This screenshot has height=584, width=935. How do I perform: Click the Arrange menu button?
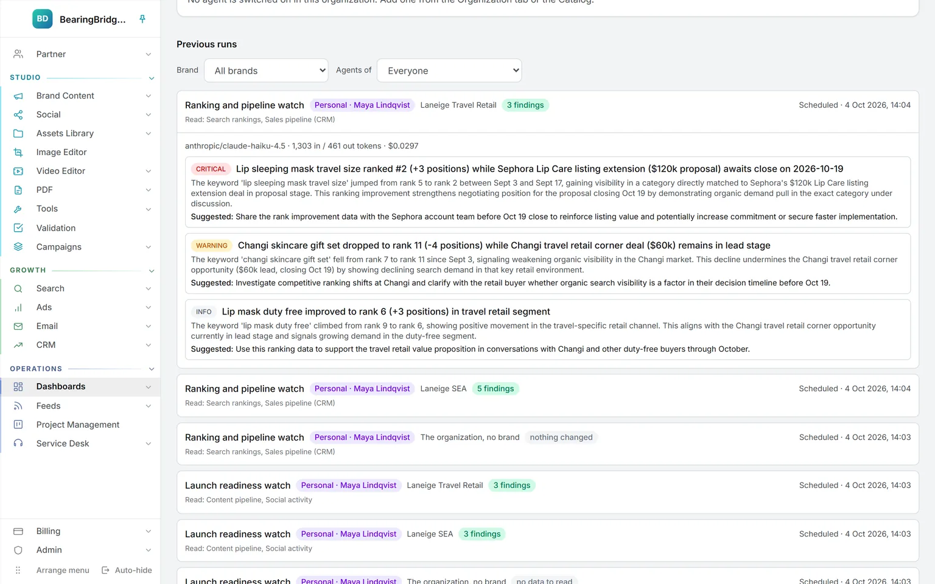click(x=52, y=571)
